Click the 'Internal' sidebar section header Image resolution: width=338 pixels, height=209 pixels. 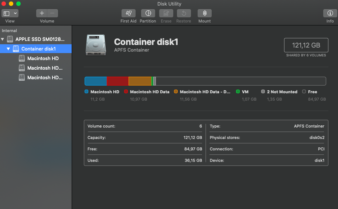coord(9,31)
